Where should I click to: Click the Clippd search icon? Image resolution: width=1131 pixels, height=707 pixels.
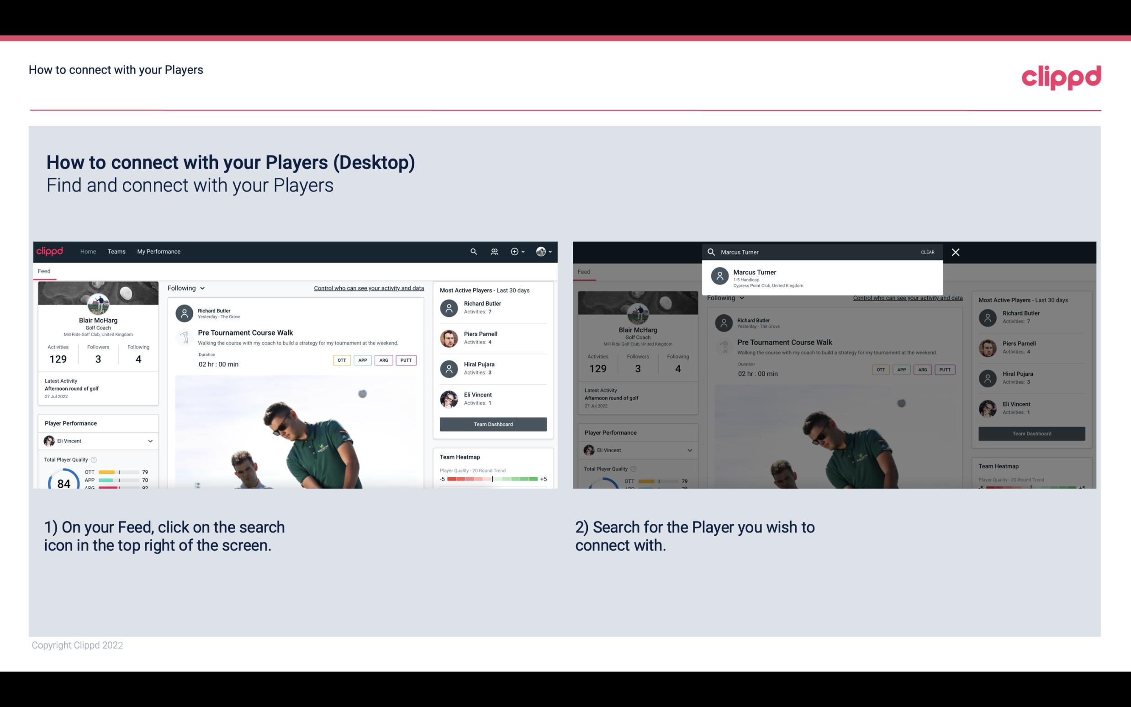click(x=472, y=252)
